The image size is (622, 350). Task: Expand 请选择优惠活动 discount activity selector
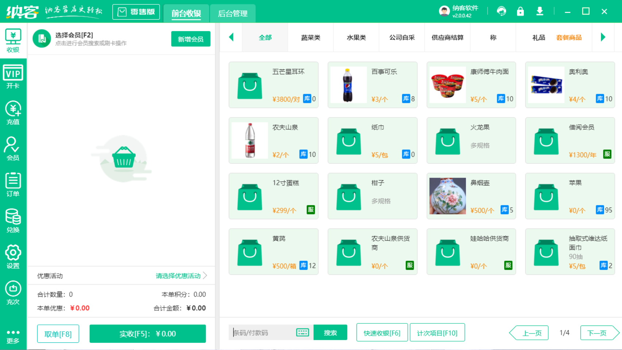pos(178,276)
